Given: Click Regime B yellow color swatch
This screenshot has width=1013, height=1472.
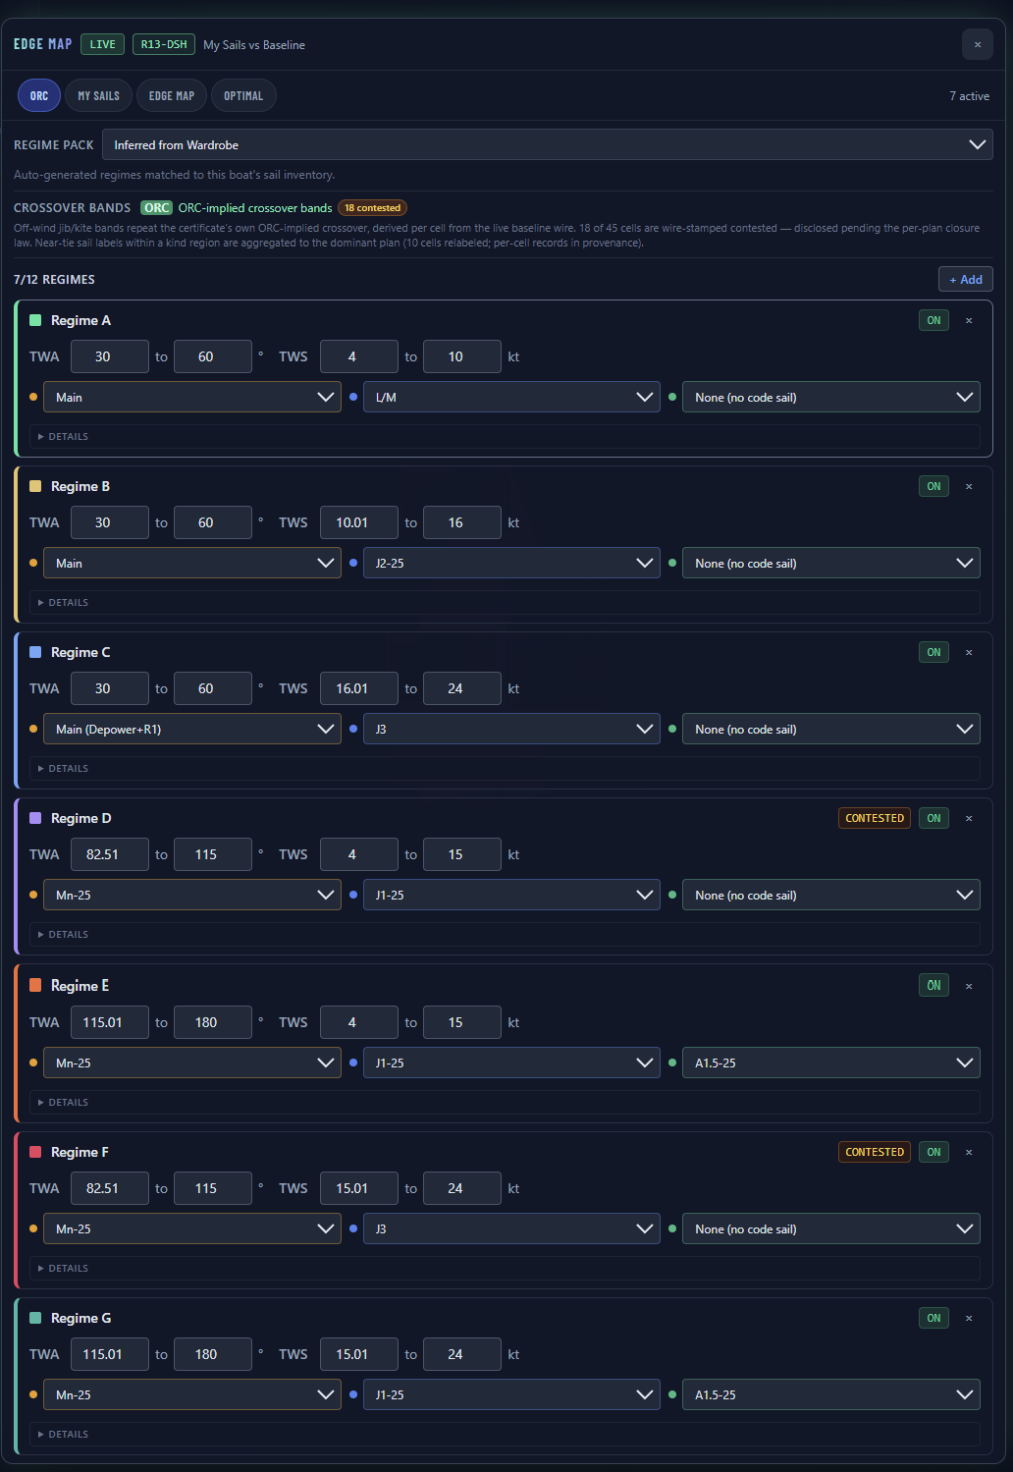Looking at the screenshot, I should coord(35,486).
